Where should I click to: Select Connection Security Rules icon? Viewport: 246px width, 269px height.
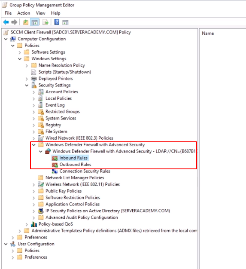click(55, 171)
